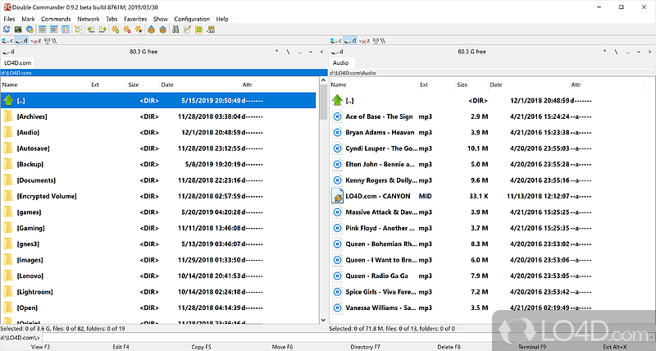Select the LO4D.com - CANYON MID file icon
Viewport: 656px width, 351px height.
click(x=337, y=196)
